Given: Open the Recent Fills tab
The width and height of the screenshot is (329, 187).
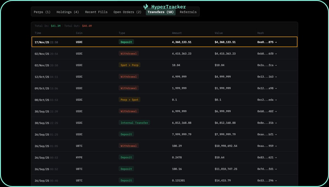Looking at the screenshot, I should (x=96, y=12).
